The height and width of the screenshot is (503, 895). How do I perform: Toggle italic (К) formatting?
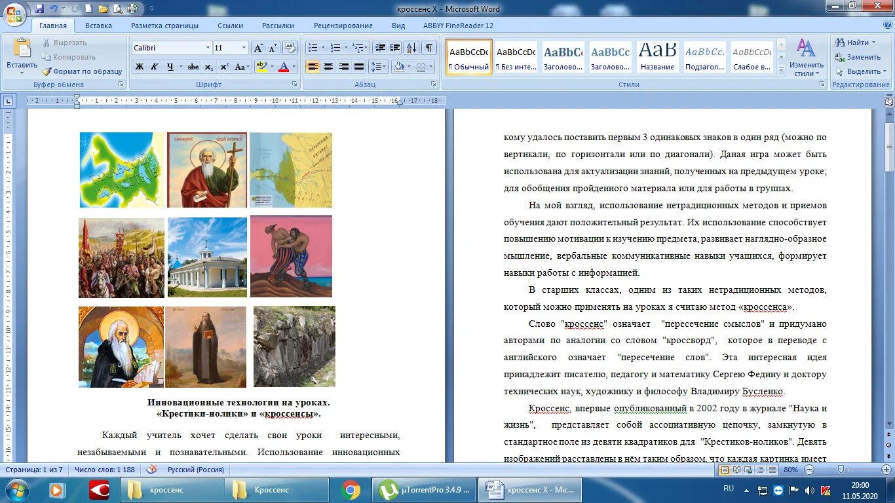pos(154,67)
